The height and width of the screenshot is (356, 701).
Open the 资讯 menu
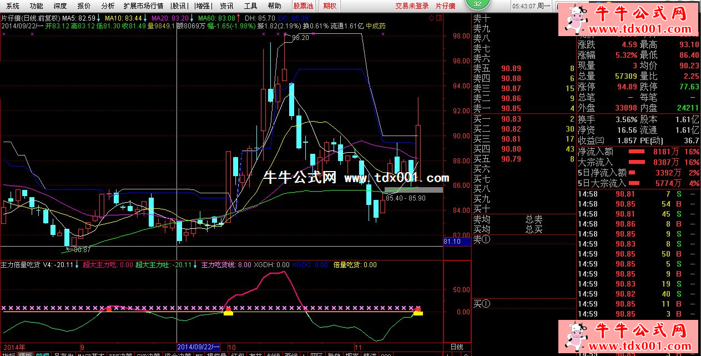(x=226, y=6)
